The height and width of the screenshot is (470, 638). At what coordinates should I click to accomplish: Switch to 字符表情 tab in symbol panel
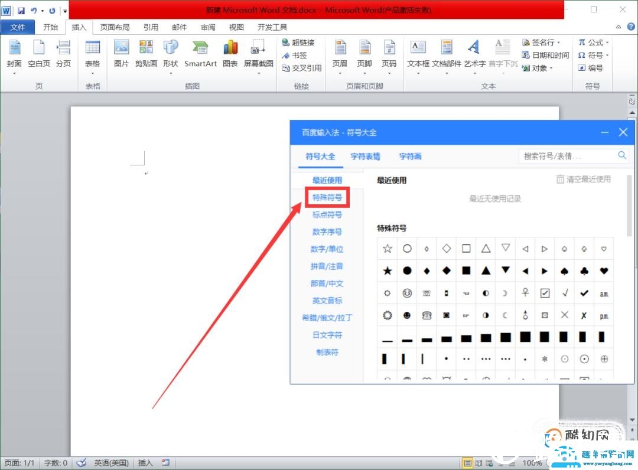tap(365, 156)
